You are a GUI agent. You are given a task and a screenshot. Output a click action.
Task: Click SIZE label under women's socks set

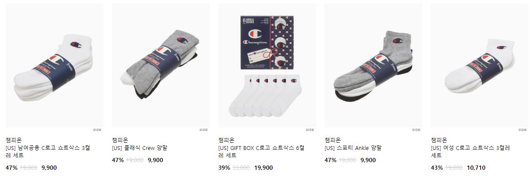pos(523,130)
